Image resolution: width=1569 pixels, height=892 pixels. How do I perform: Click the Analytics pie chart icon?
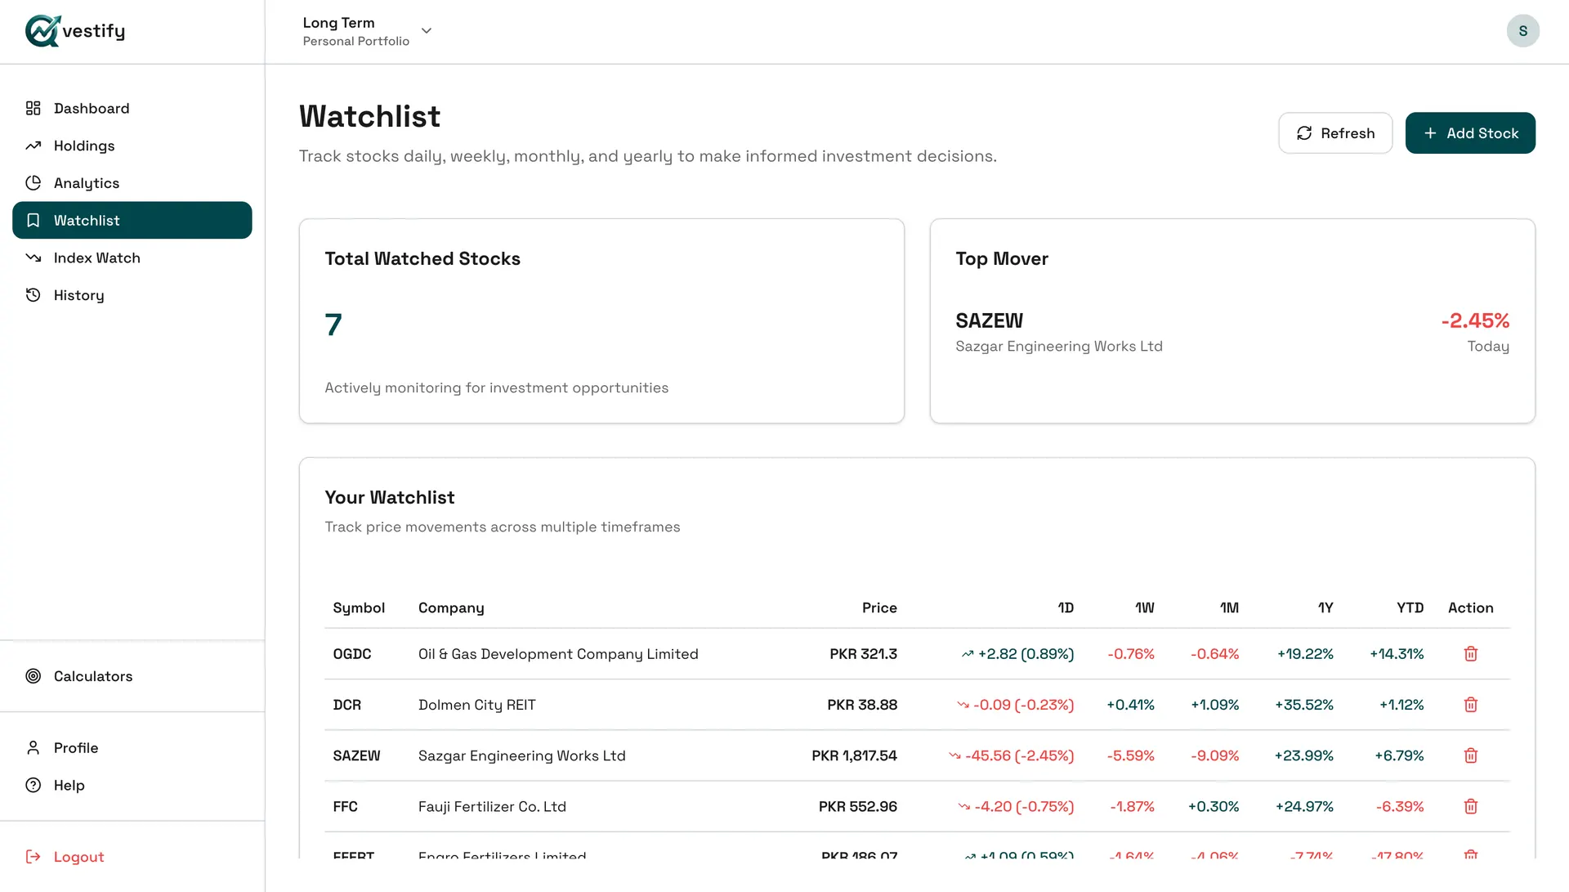(x=34, y=183)
